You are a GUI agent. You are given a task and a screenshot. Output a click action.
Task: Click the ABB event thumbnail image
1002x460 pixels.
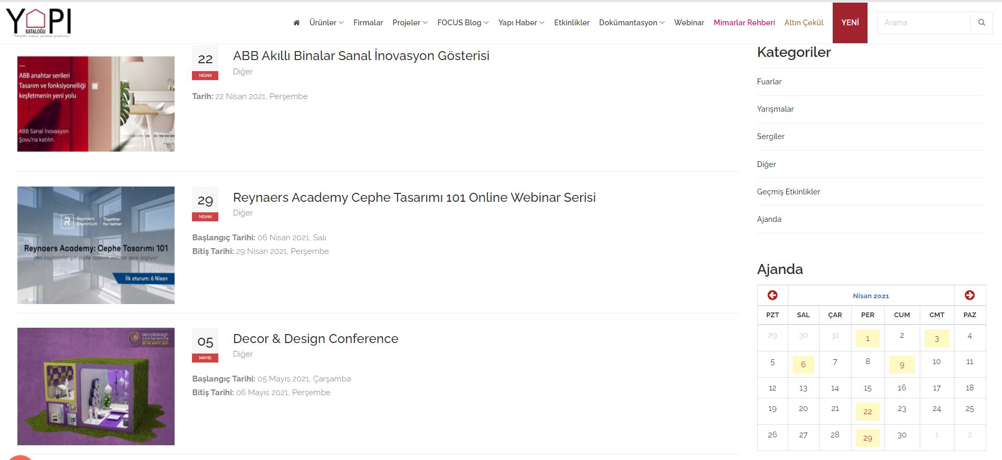pyautogui.click(x=96, y=104)
